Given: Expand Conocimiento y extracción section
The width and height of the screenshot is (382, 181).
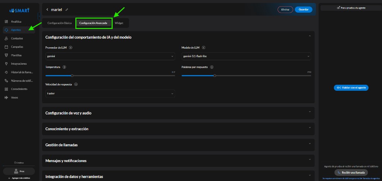Looking at the screenshot, I should point(310,127).
